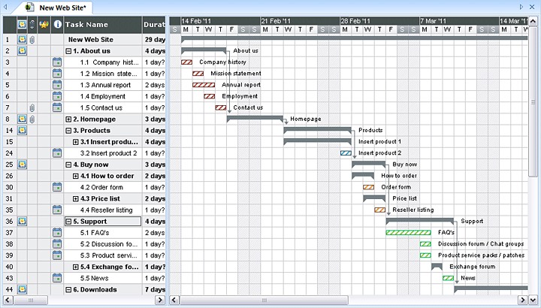541x308 pixels.
Task: Click right arrow of the task list scrollbar
Action: pyautogui.click(x=160, y=300)
